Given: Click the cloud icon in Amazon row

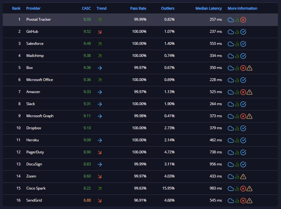Looking at the screenshot, I should [231, 92].
